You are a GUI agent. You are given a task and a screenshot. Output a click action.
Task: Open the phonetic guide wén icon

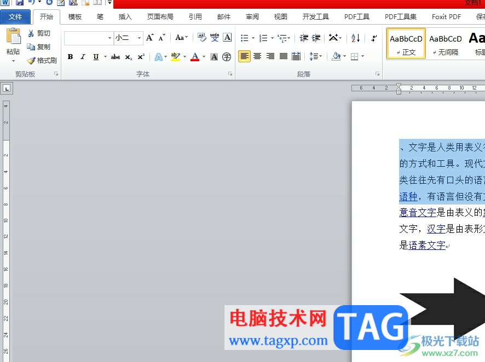click(215, 38)
